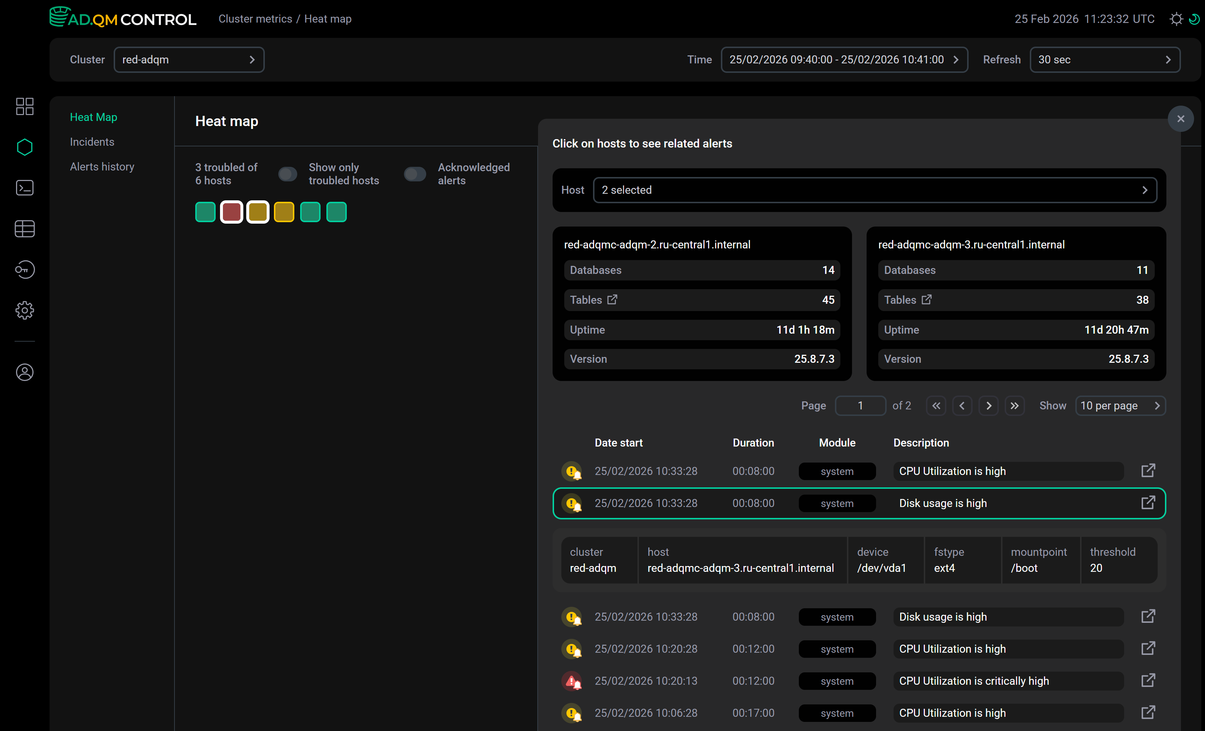
Task: Click the 00:17:00 duration value
Action: (753, 713)
